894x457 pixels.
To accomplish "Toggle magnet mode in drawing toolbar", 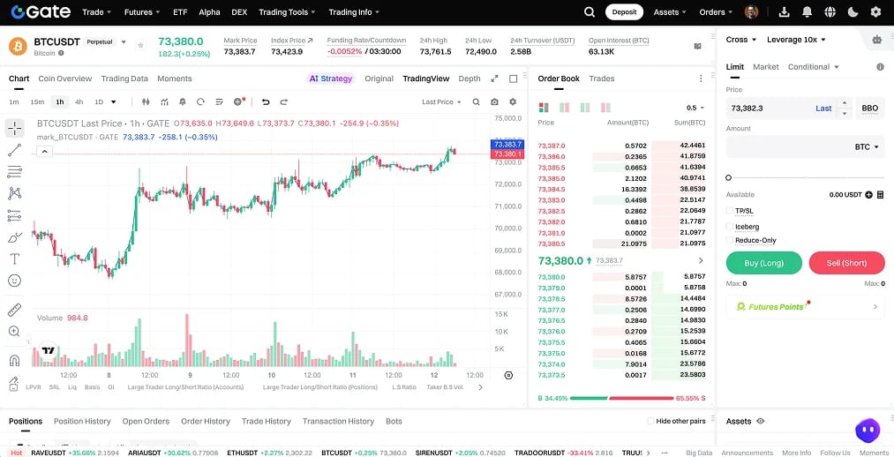I will pyautogui.click(x=15, y=360).
